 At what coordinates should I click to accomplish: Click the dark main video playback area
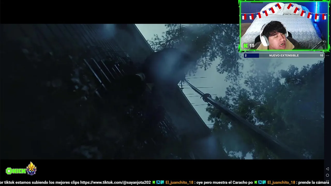(x=162, y=91)
